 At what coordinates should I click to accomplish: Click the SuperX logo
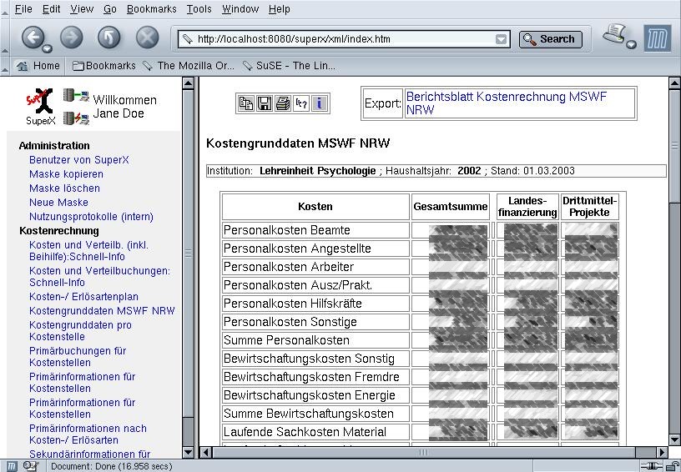[39, 103]
